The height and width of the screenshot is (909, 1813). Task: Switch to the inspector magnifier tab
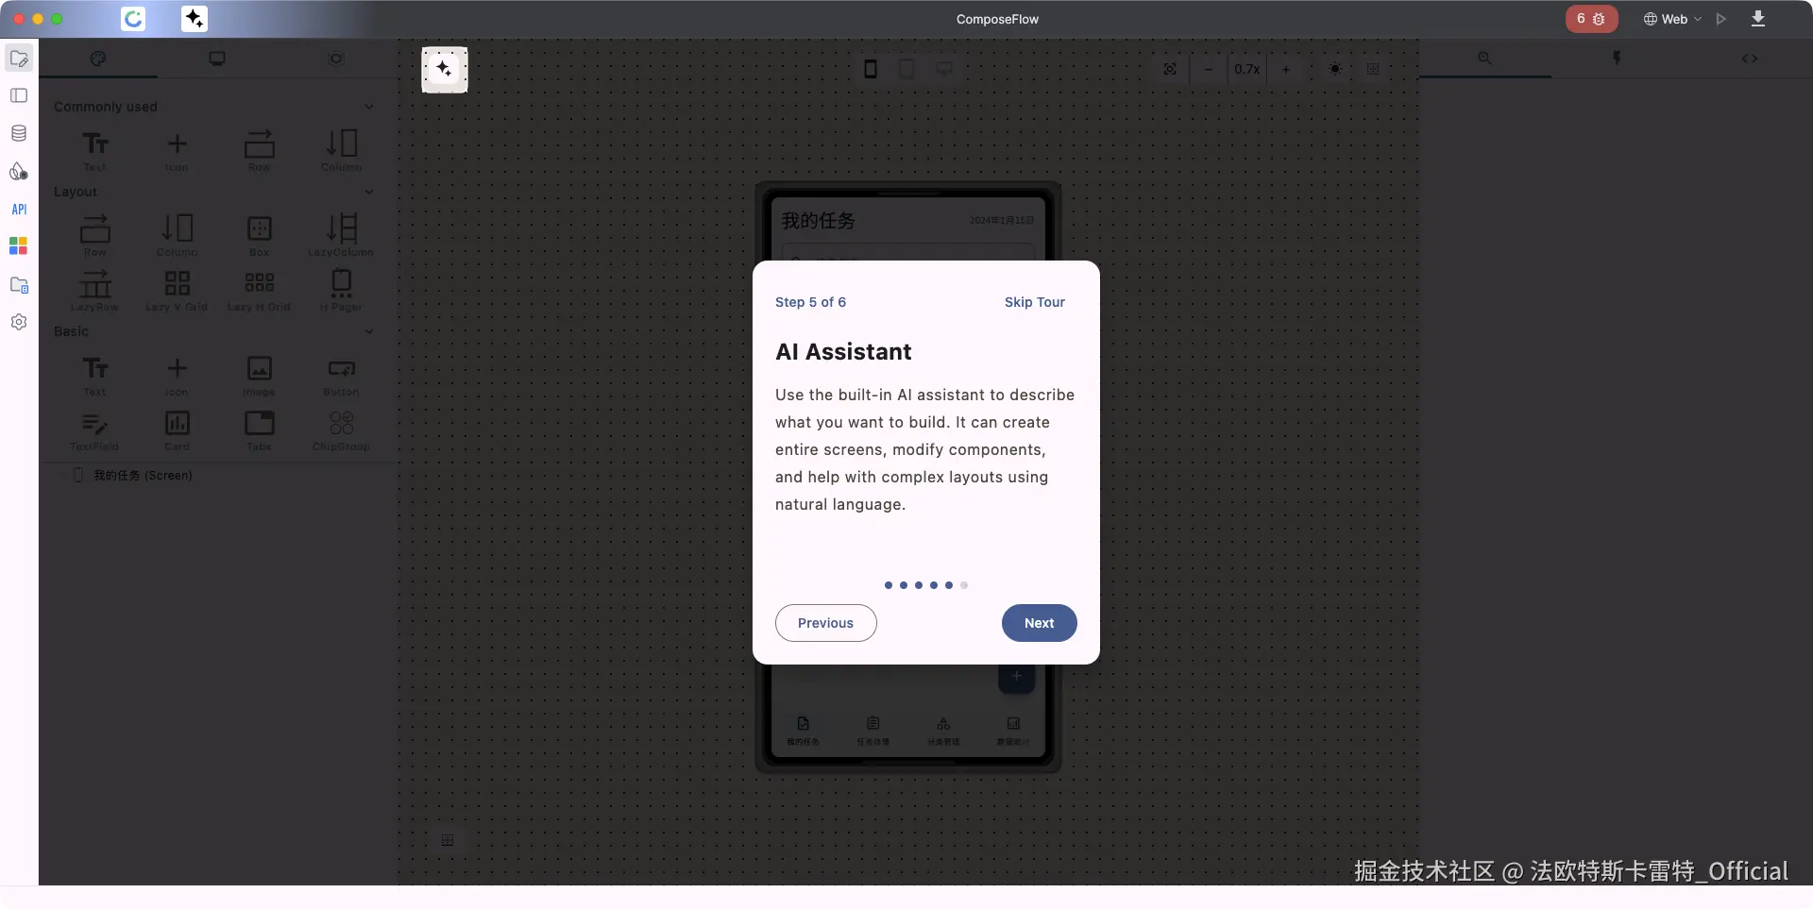(1484, 59)
